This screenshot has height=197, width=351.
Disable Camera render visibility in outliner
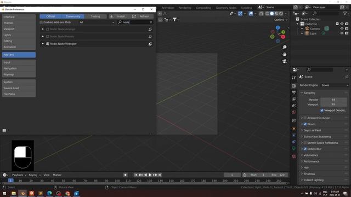[347, 28]
